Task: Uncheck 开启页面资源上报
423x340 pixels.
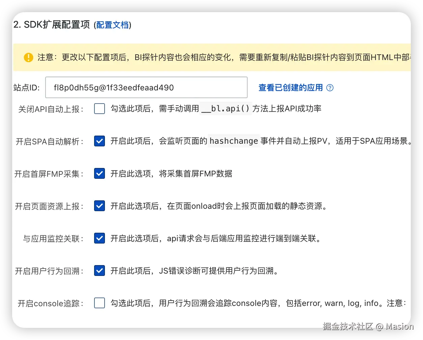Action: click(99, 206)
